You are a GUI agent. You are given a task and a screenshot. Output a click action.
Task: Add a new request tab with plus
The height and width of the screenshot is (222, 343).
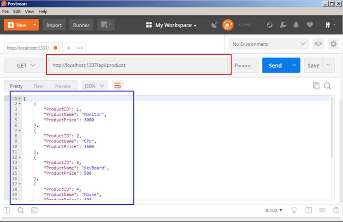tap(69, 48)
